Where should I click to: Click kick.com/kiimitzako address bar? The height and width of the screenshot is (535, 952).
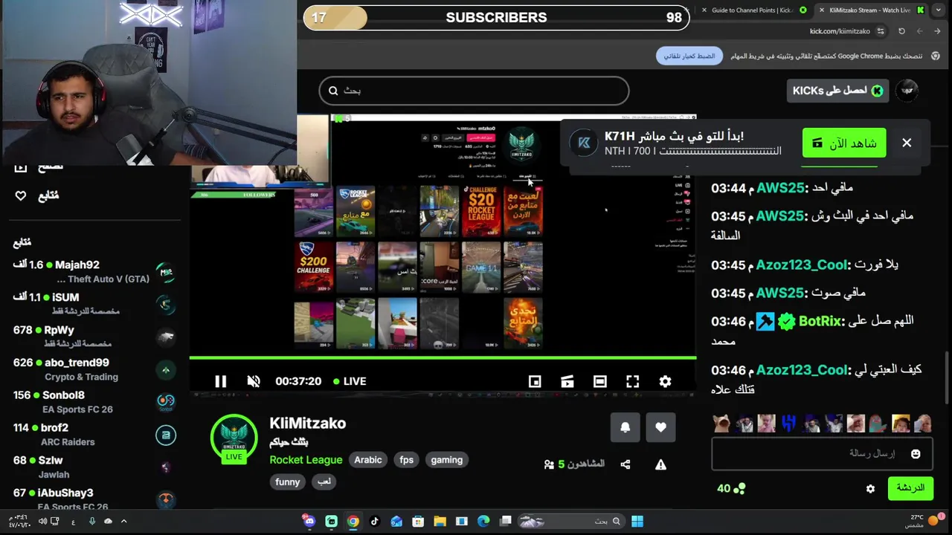pyautogui.click(x=840, y=31)
